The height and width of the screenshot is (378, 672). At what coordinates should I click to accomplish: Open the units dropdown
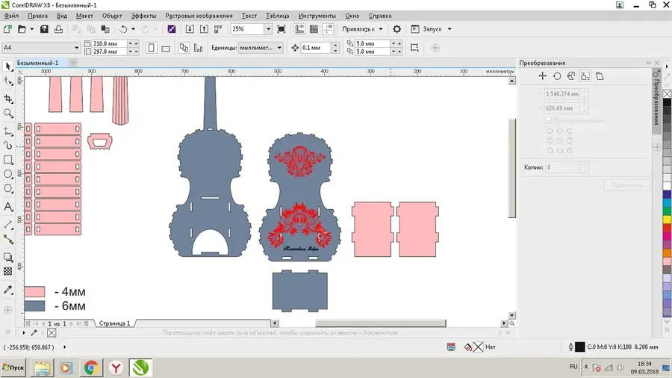tap(279, 48)
